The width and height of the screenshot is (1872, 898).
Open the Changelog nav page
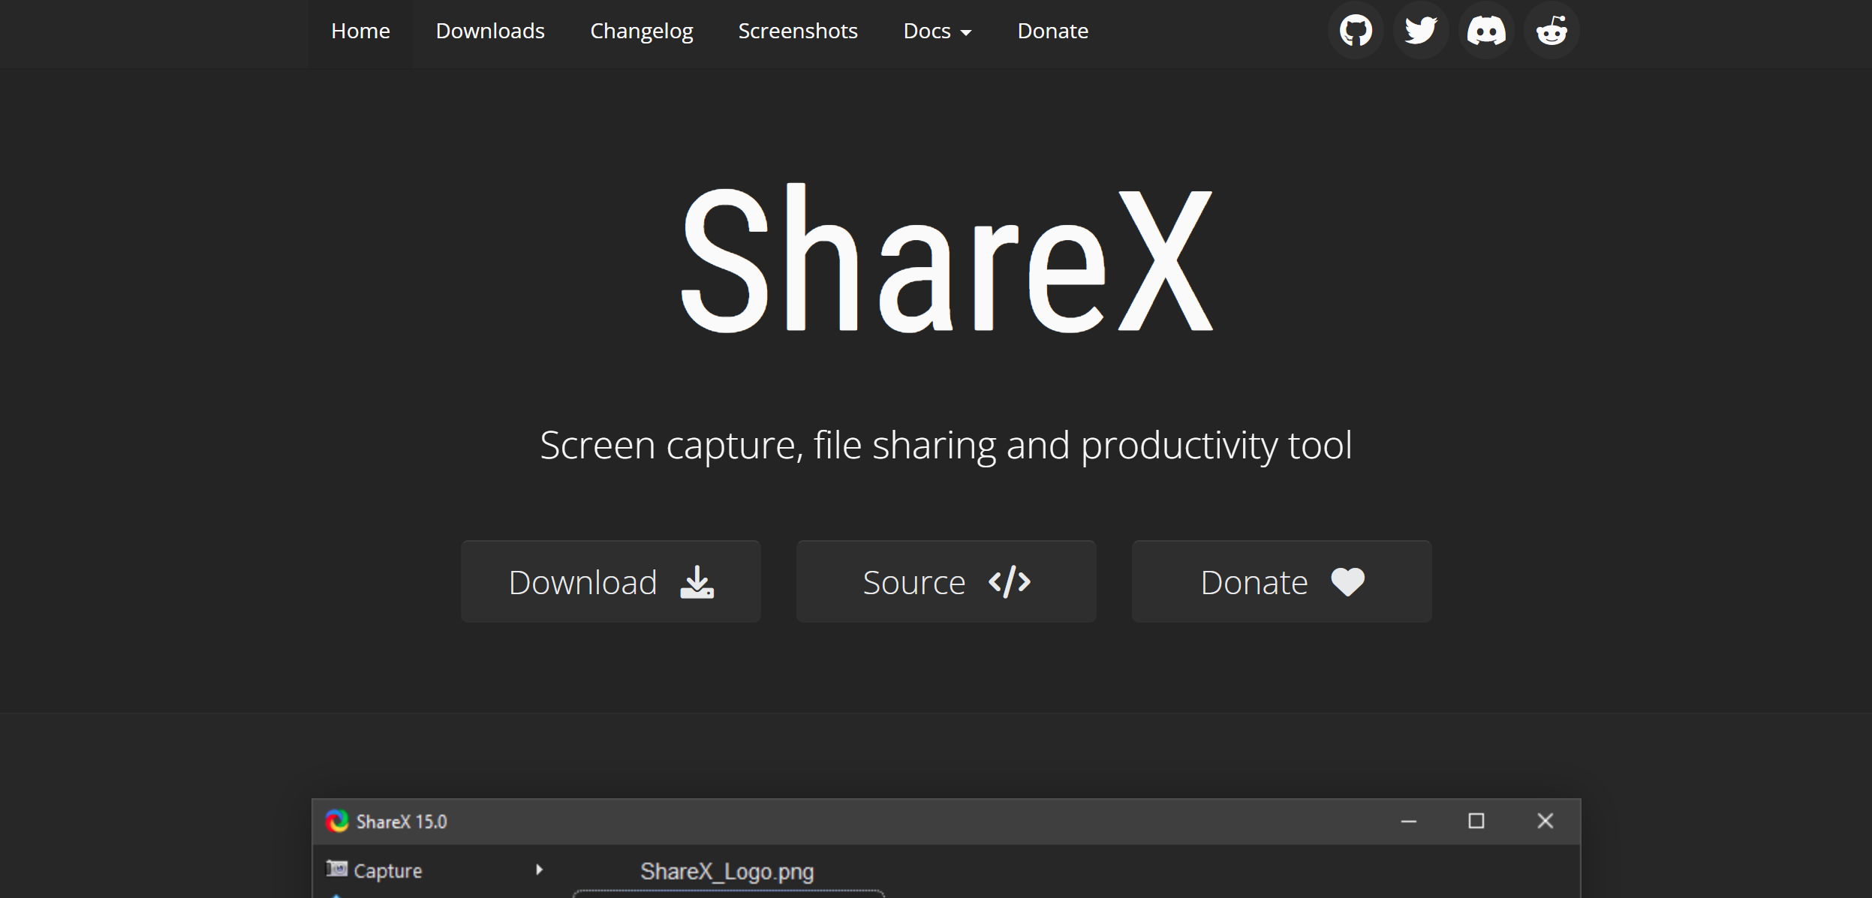(642, 31)
